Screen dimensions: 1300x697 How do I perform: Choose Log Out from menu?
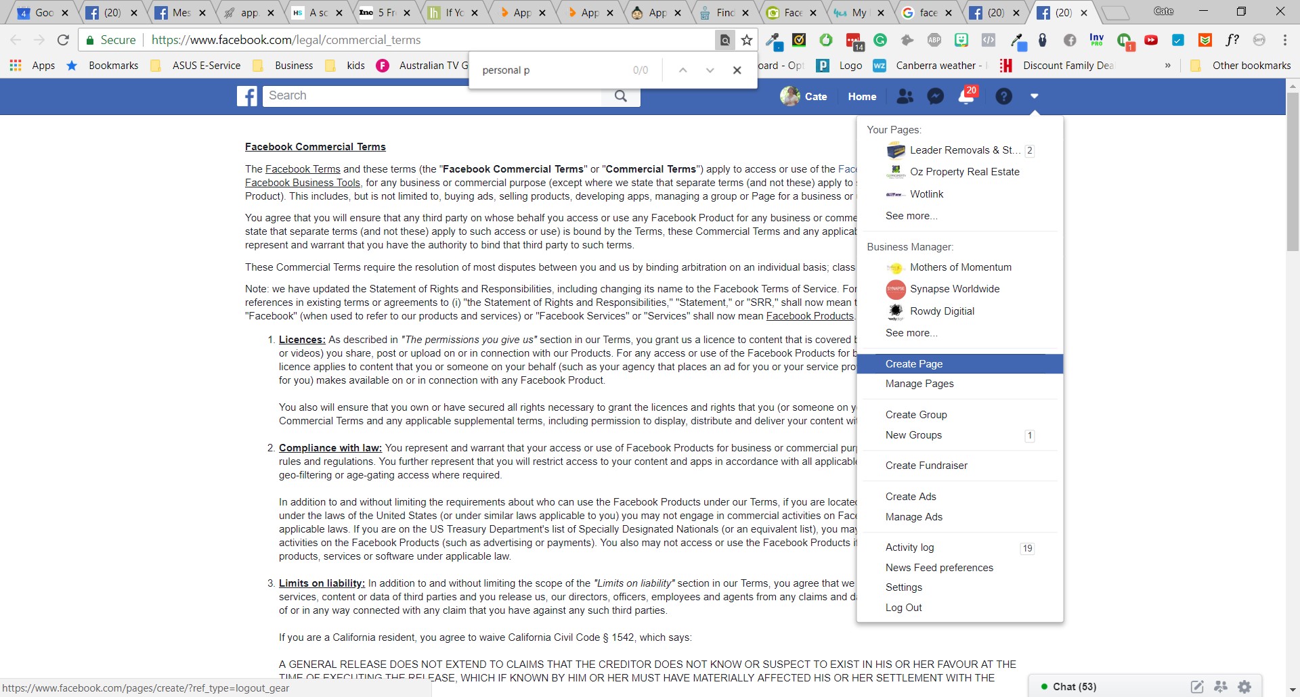(x=960, y=608)
